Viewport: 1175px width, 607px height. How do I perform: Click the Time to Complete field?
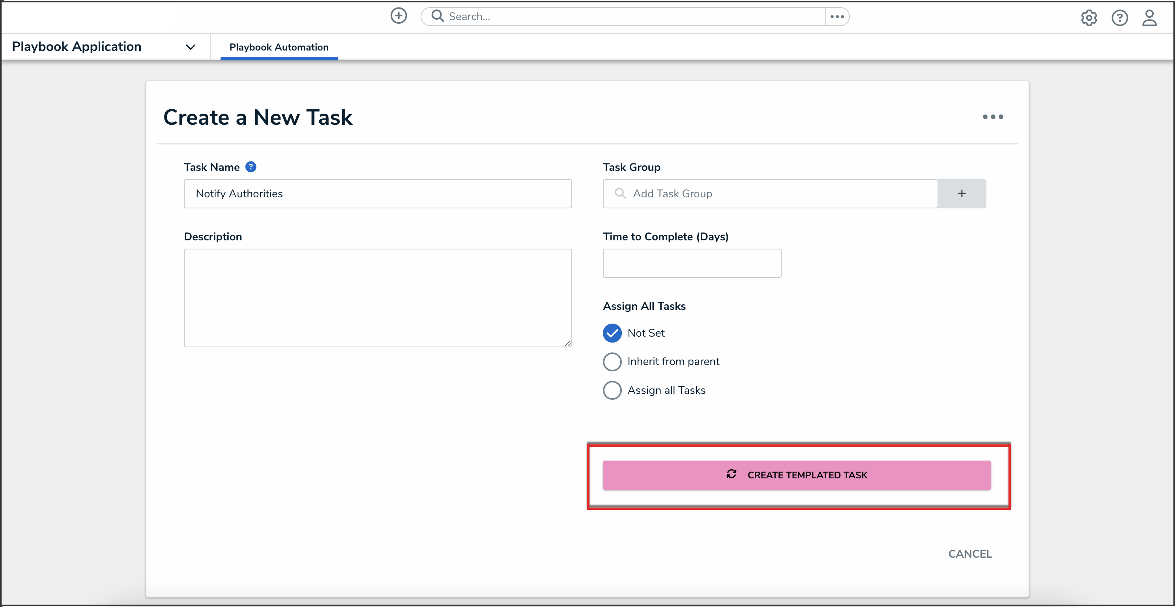pyautogui.click(x=692, y=263)
